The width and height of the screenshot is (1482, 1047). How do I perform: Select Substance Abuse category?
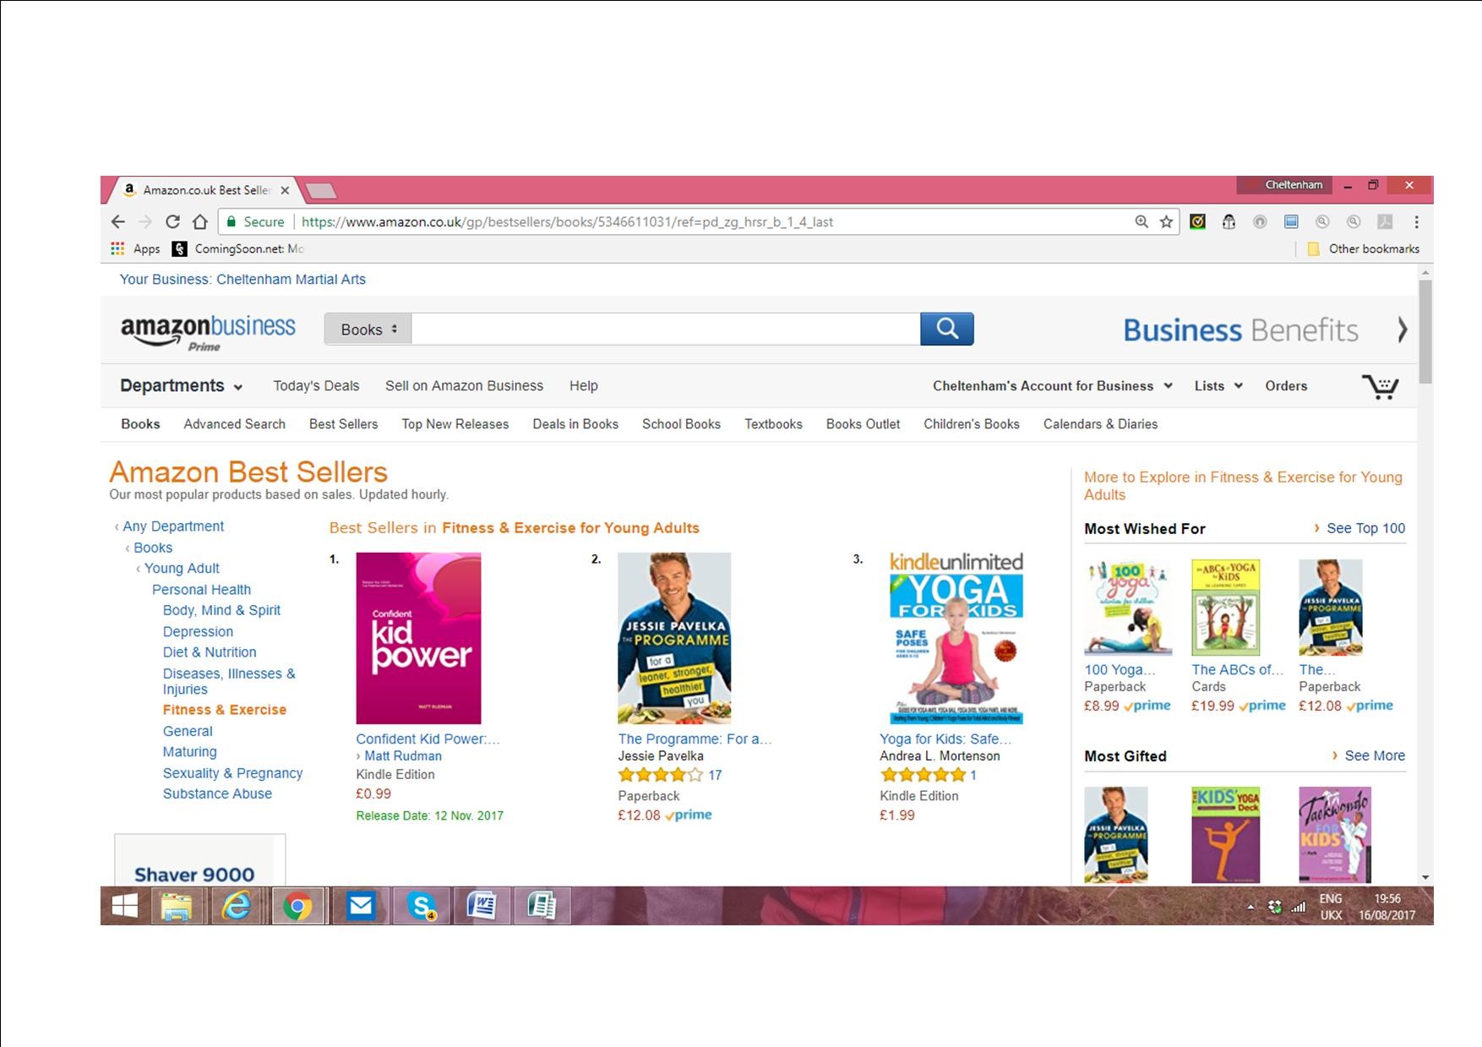click(x=217, y=793)
